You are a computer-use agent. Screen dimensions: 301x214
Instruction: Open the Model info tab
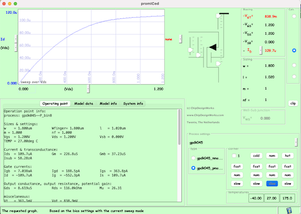click(108, 104)
